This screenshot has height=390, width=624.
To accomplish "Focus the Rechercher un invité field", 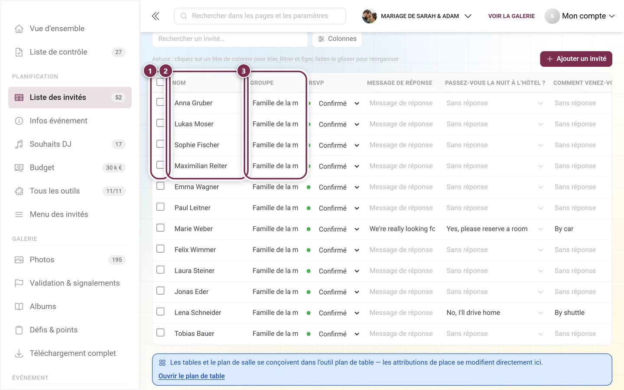I will click(x=230, y=39).
